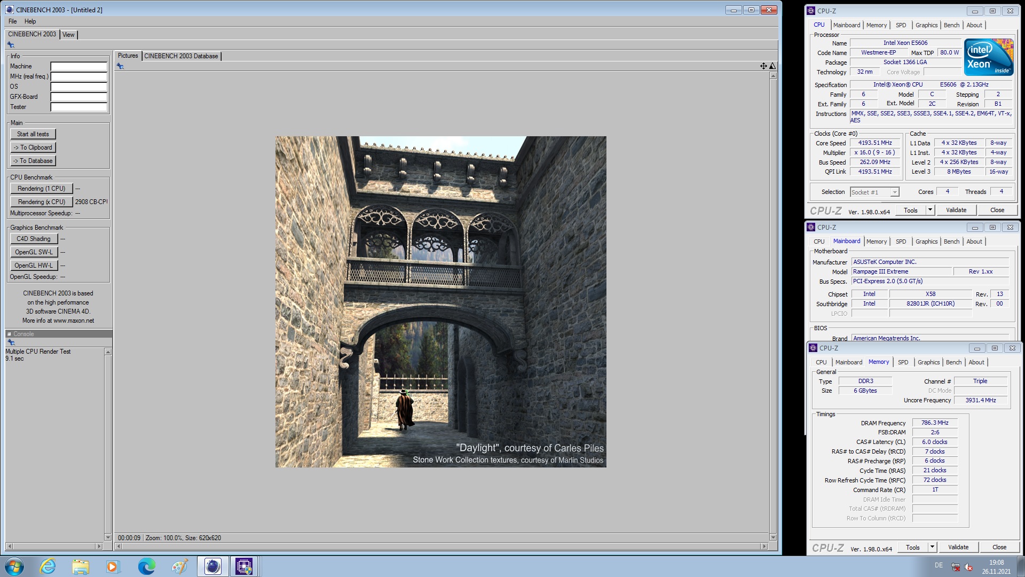Click Core Speed value 4193.51 MHz

pyautogui.click(x=875, y=143)
